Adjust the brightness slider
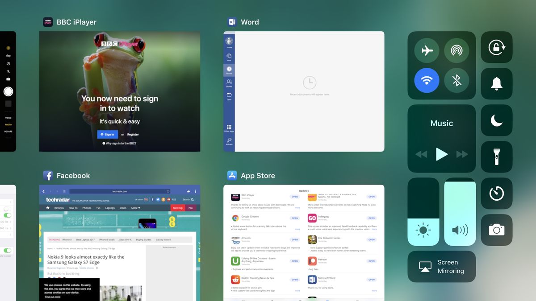The height and width of the screenshot is (301, 536). [x=423, y=212]
